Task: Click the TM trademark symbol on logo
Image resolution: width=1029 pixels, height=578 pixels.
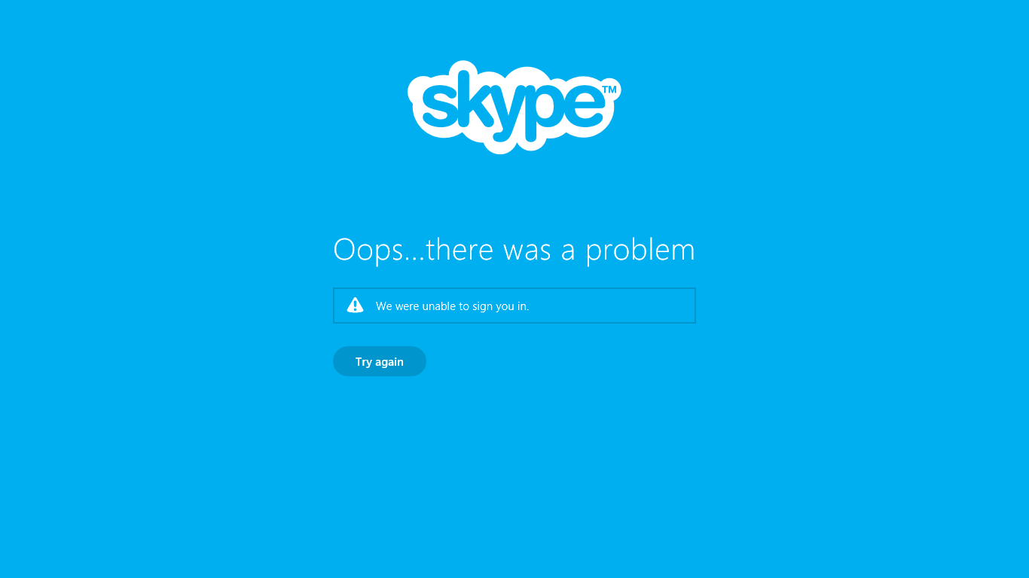Action: [x=609, y=90]
